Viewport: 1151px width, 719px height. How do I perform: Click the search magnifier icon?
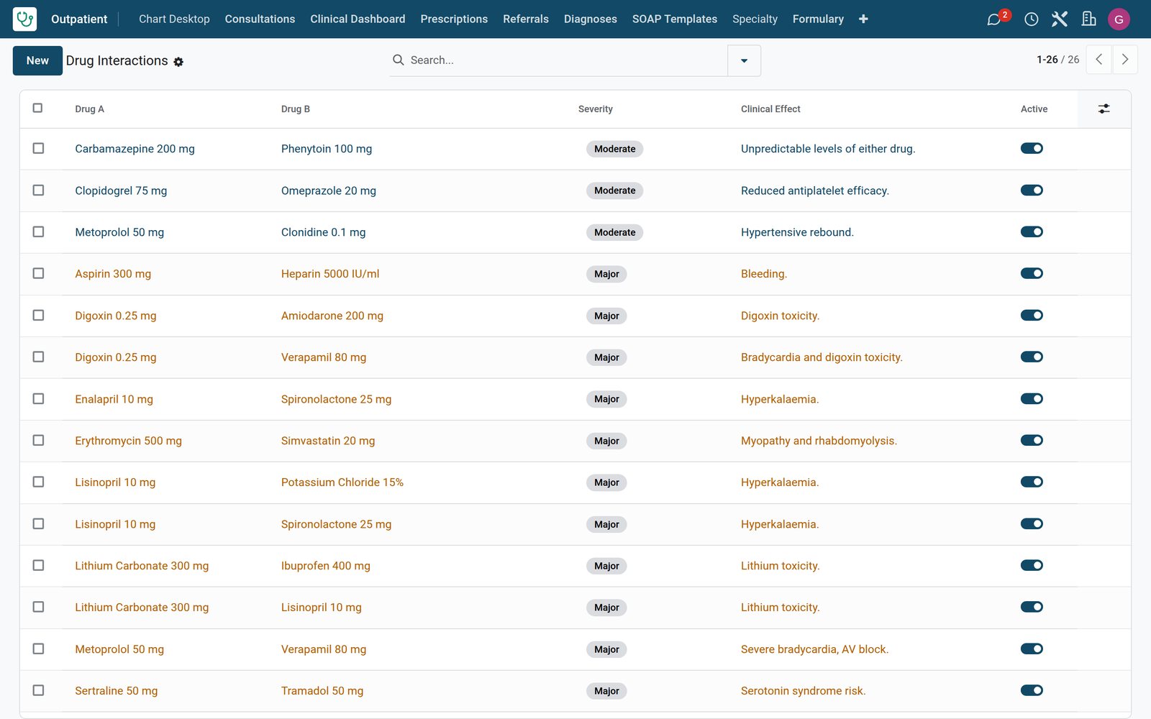coord(398,60)
